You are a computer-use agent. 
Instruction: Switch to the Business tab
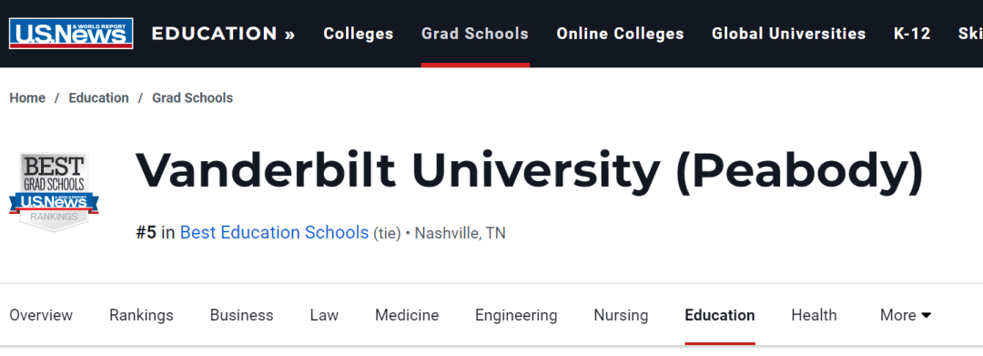(x=241, y=315)
